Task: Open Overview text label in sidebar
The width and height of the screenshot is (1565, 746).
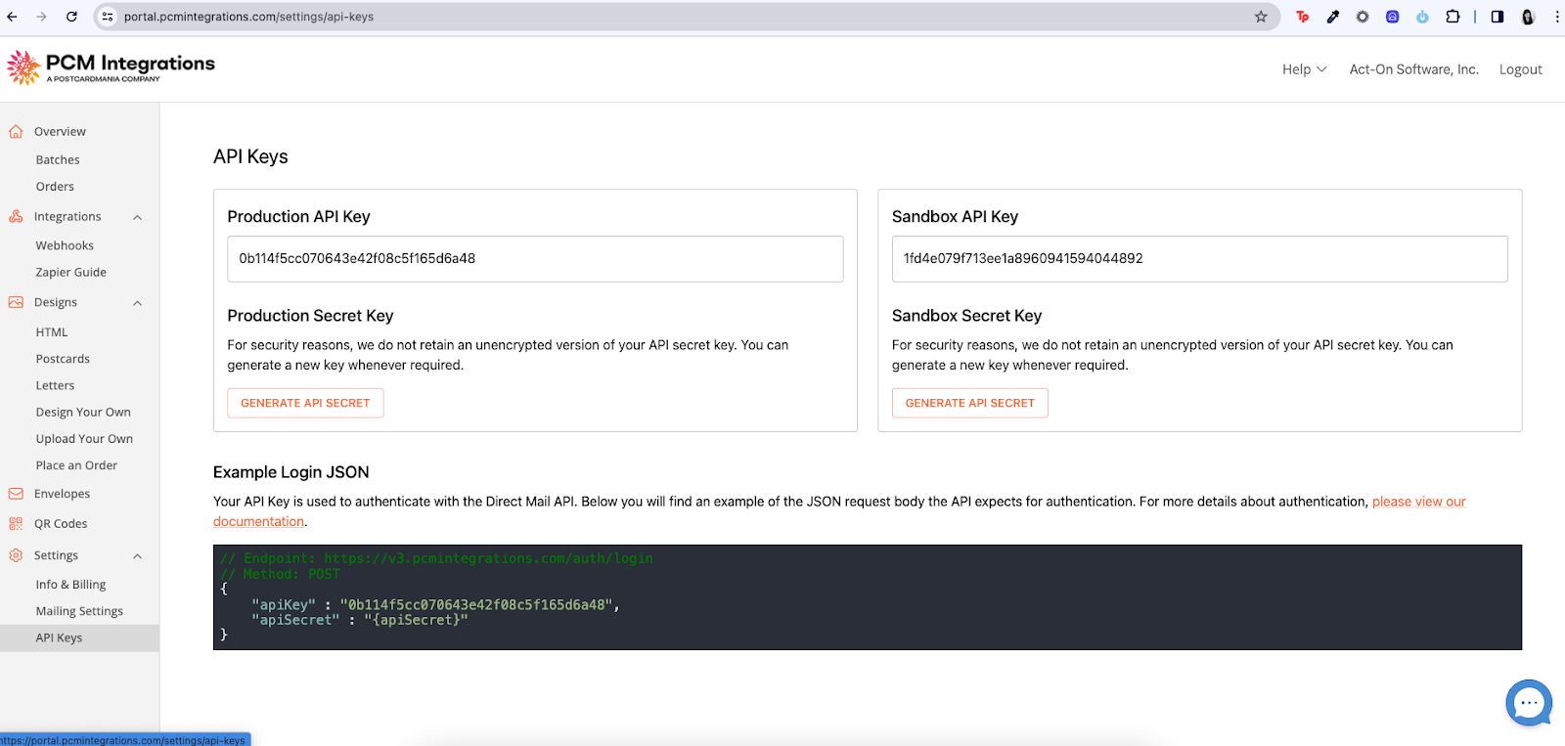Action: pos(60,132)
